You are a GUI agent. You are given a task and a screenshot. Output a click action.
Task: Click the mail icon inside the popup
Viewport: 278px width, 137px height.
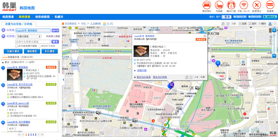[x=191, y=77]
